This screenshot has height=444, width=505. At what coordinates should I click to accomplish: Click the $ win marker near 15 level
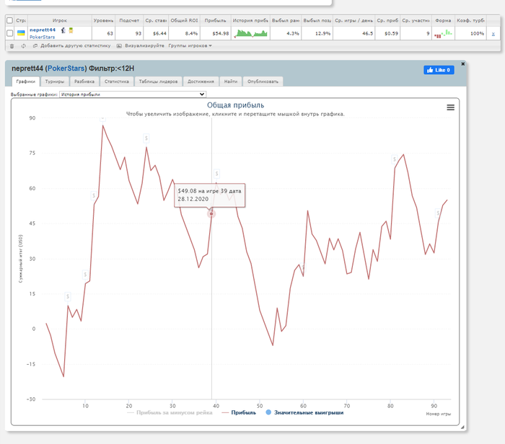[x=68, y=296]
